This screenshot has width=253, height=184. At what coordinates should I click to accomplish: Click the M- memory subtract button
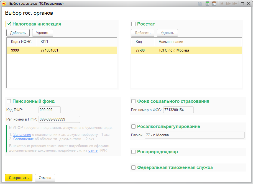pos(234,4)
